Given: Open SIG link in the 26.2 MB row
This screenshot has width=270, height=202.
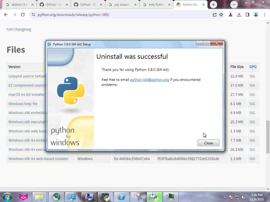Looking at the screenshot, I should (x=252, y=149).
